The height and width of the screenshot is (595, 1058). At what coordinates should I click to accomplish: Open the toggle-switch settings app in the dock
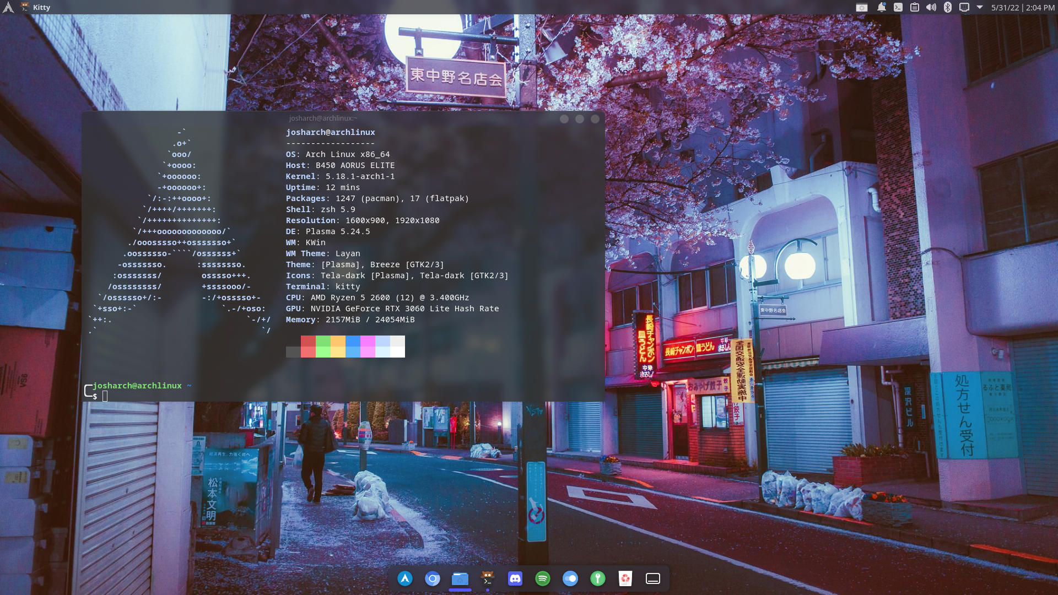click(x=570, y=578)
